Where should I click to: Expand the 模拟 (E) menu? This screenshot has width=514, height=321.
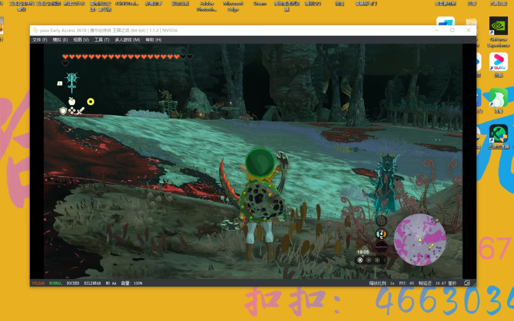point(60,40)
